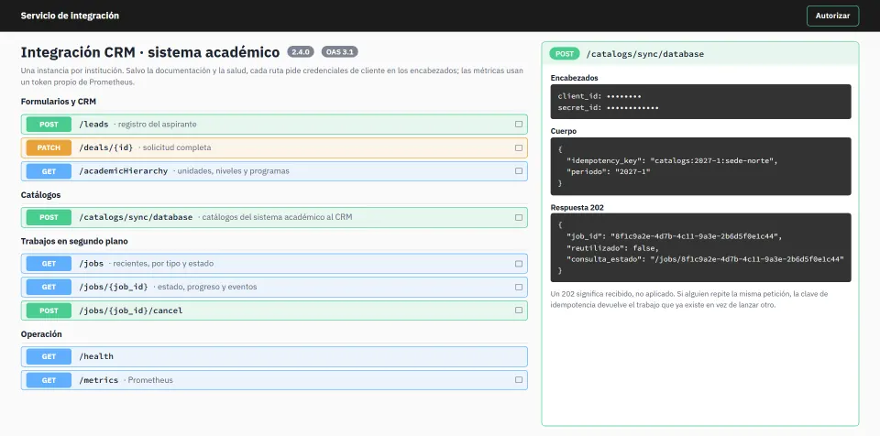880x436 pixels.
Task: Click the POST badge in the right detail panel
Action: point(565,54)
